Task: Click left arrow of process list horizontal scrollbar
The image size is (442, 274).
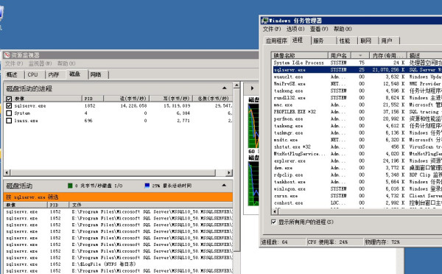Action: point(7,172)
